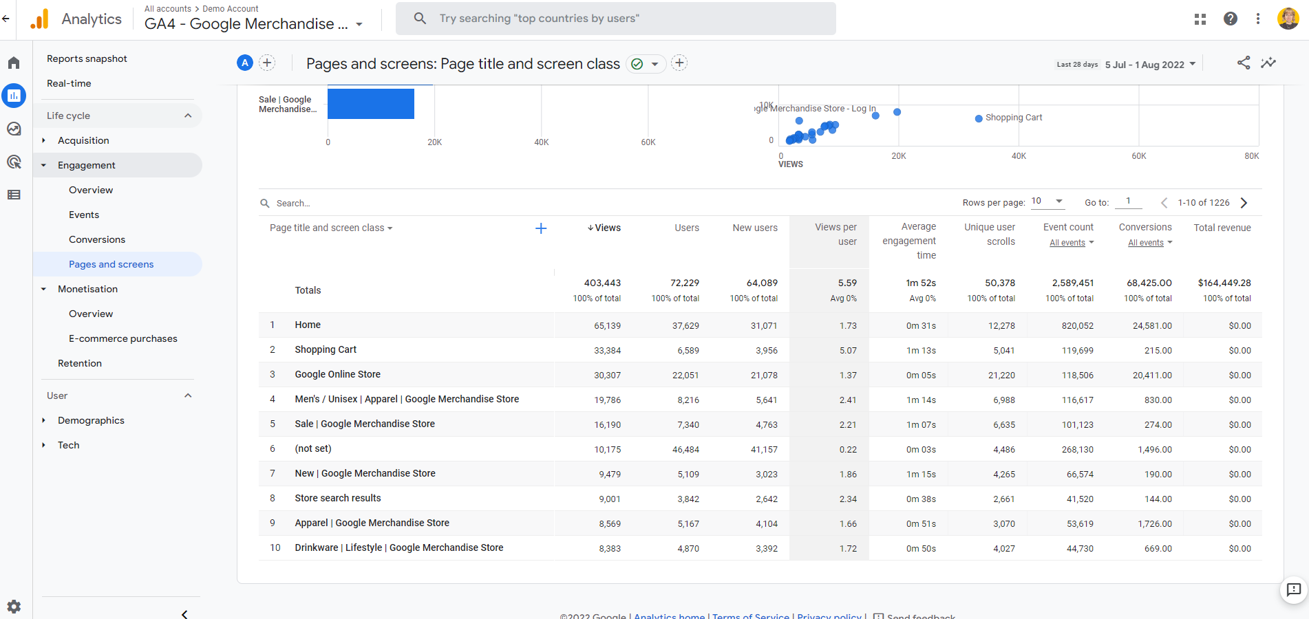This screenshot has height=619, width=1309.
Task: Open the Home icon in left rail
Action: (14, 63)
